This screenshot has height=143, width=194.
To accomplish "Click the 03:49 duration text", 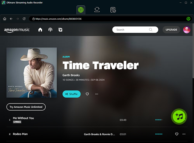I will tap(123, 120).
